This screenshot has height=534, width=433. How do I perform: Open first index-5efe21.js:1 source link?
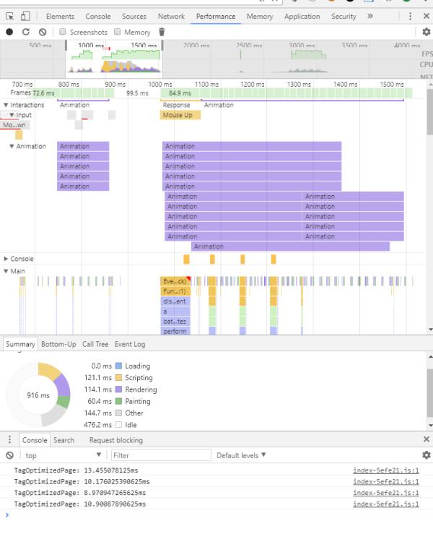tap(386, 470)
